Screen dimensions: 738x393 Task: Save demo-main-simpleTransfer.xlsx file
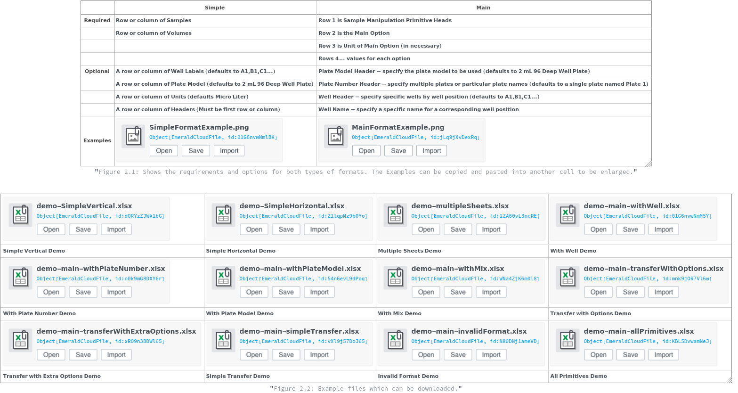pyautogui.click(x=286, y=355)
